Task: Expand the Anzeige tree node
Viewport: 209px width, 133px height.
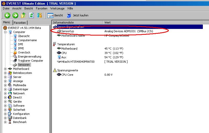Action: [x=5, y=81]
